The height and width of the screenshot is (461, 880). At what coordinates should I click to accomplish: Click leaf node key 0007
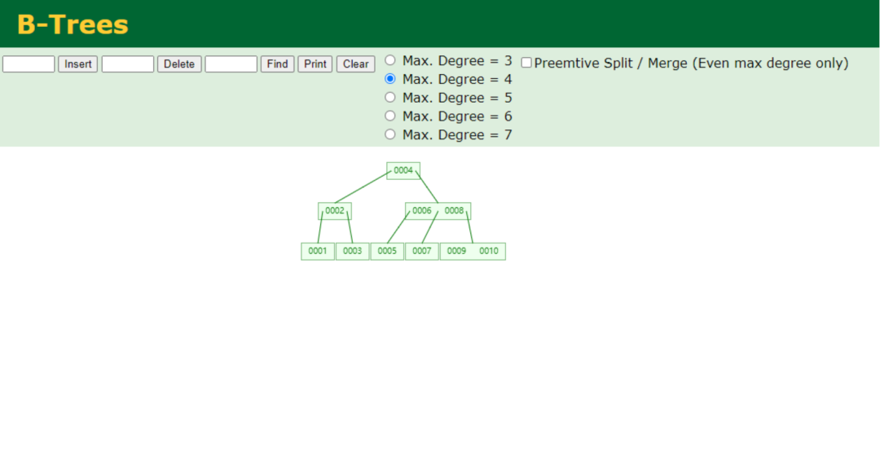pos(422,251)
